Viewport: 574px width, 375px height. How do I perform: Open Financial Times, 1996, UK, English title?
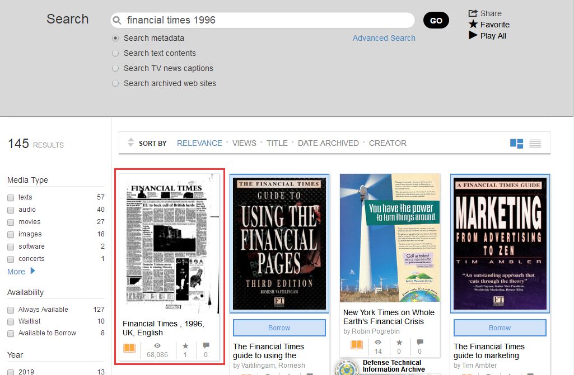tap(164, 328)
